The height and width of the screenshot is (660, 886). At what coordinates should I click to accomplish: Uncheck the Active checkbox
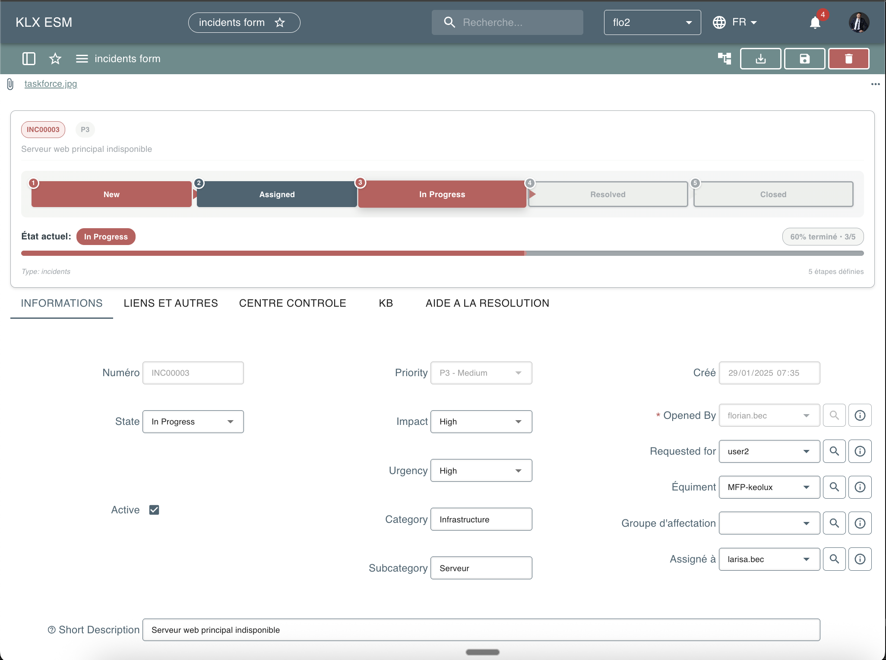(x=154, y=510)
